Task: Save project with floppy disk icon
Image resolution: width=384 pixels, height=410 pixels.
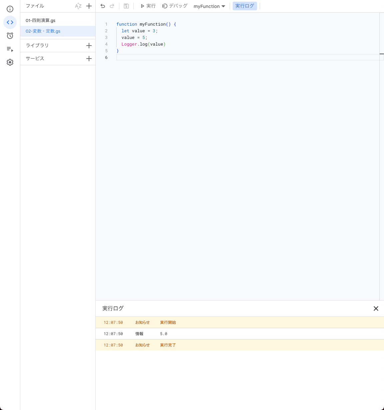Action: click(126, 6)
